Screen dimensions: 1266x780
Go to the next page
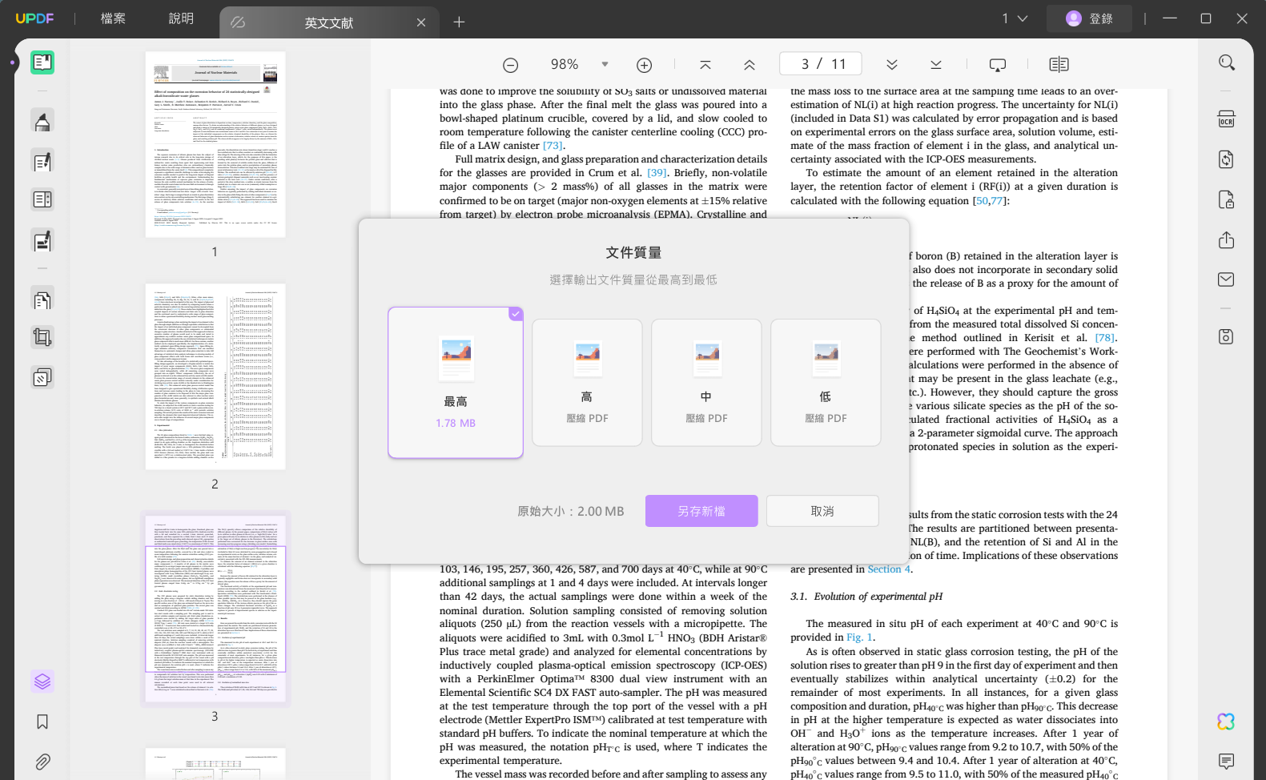click(891, 65)
